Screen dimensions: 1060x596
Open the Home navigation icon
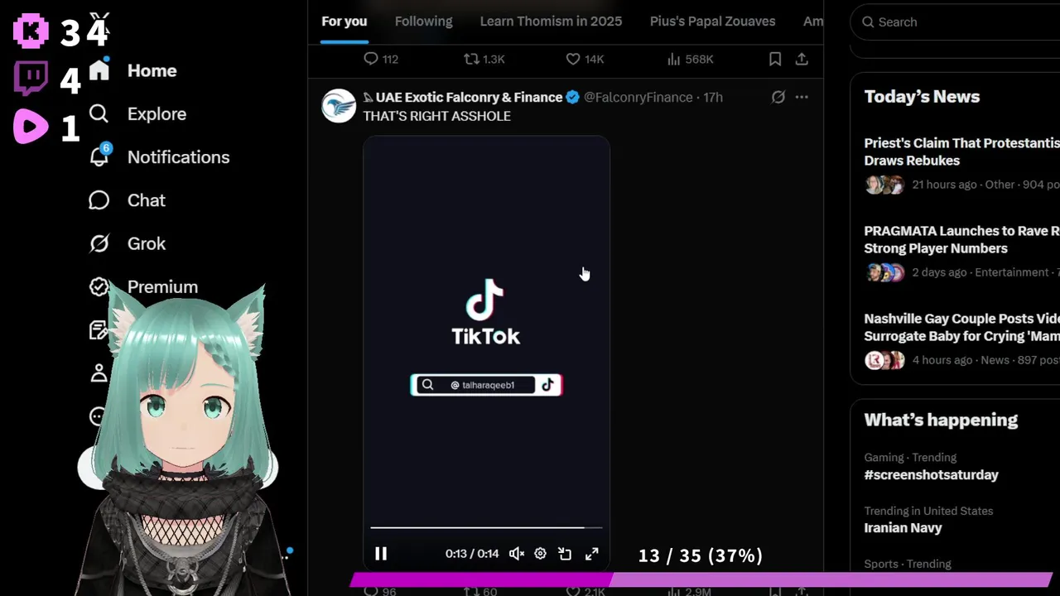point(99,70)
